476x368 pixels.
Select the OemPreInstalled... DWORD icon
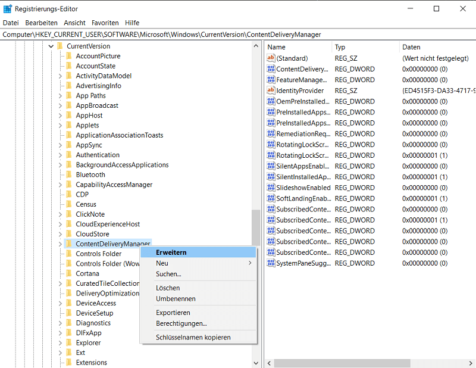(x=271, y=101)
